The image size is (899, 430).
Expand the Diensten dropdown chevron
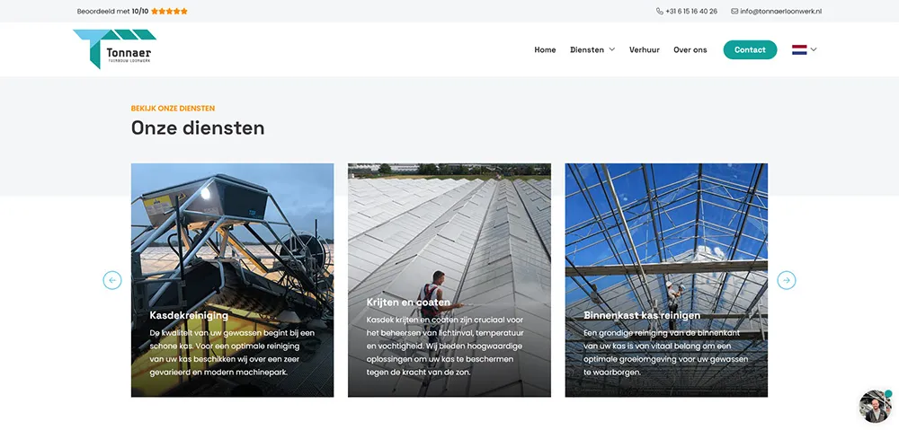tap(611, 49)
